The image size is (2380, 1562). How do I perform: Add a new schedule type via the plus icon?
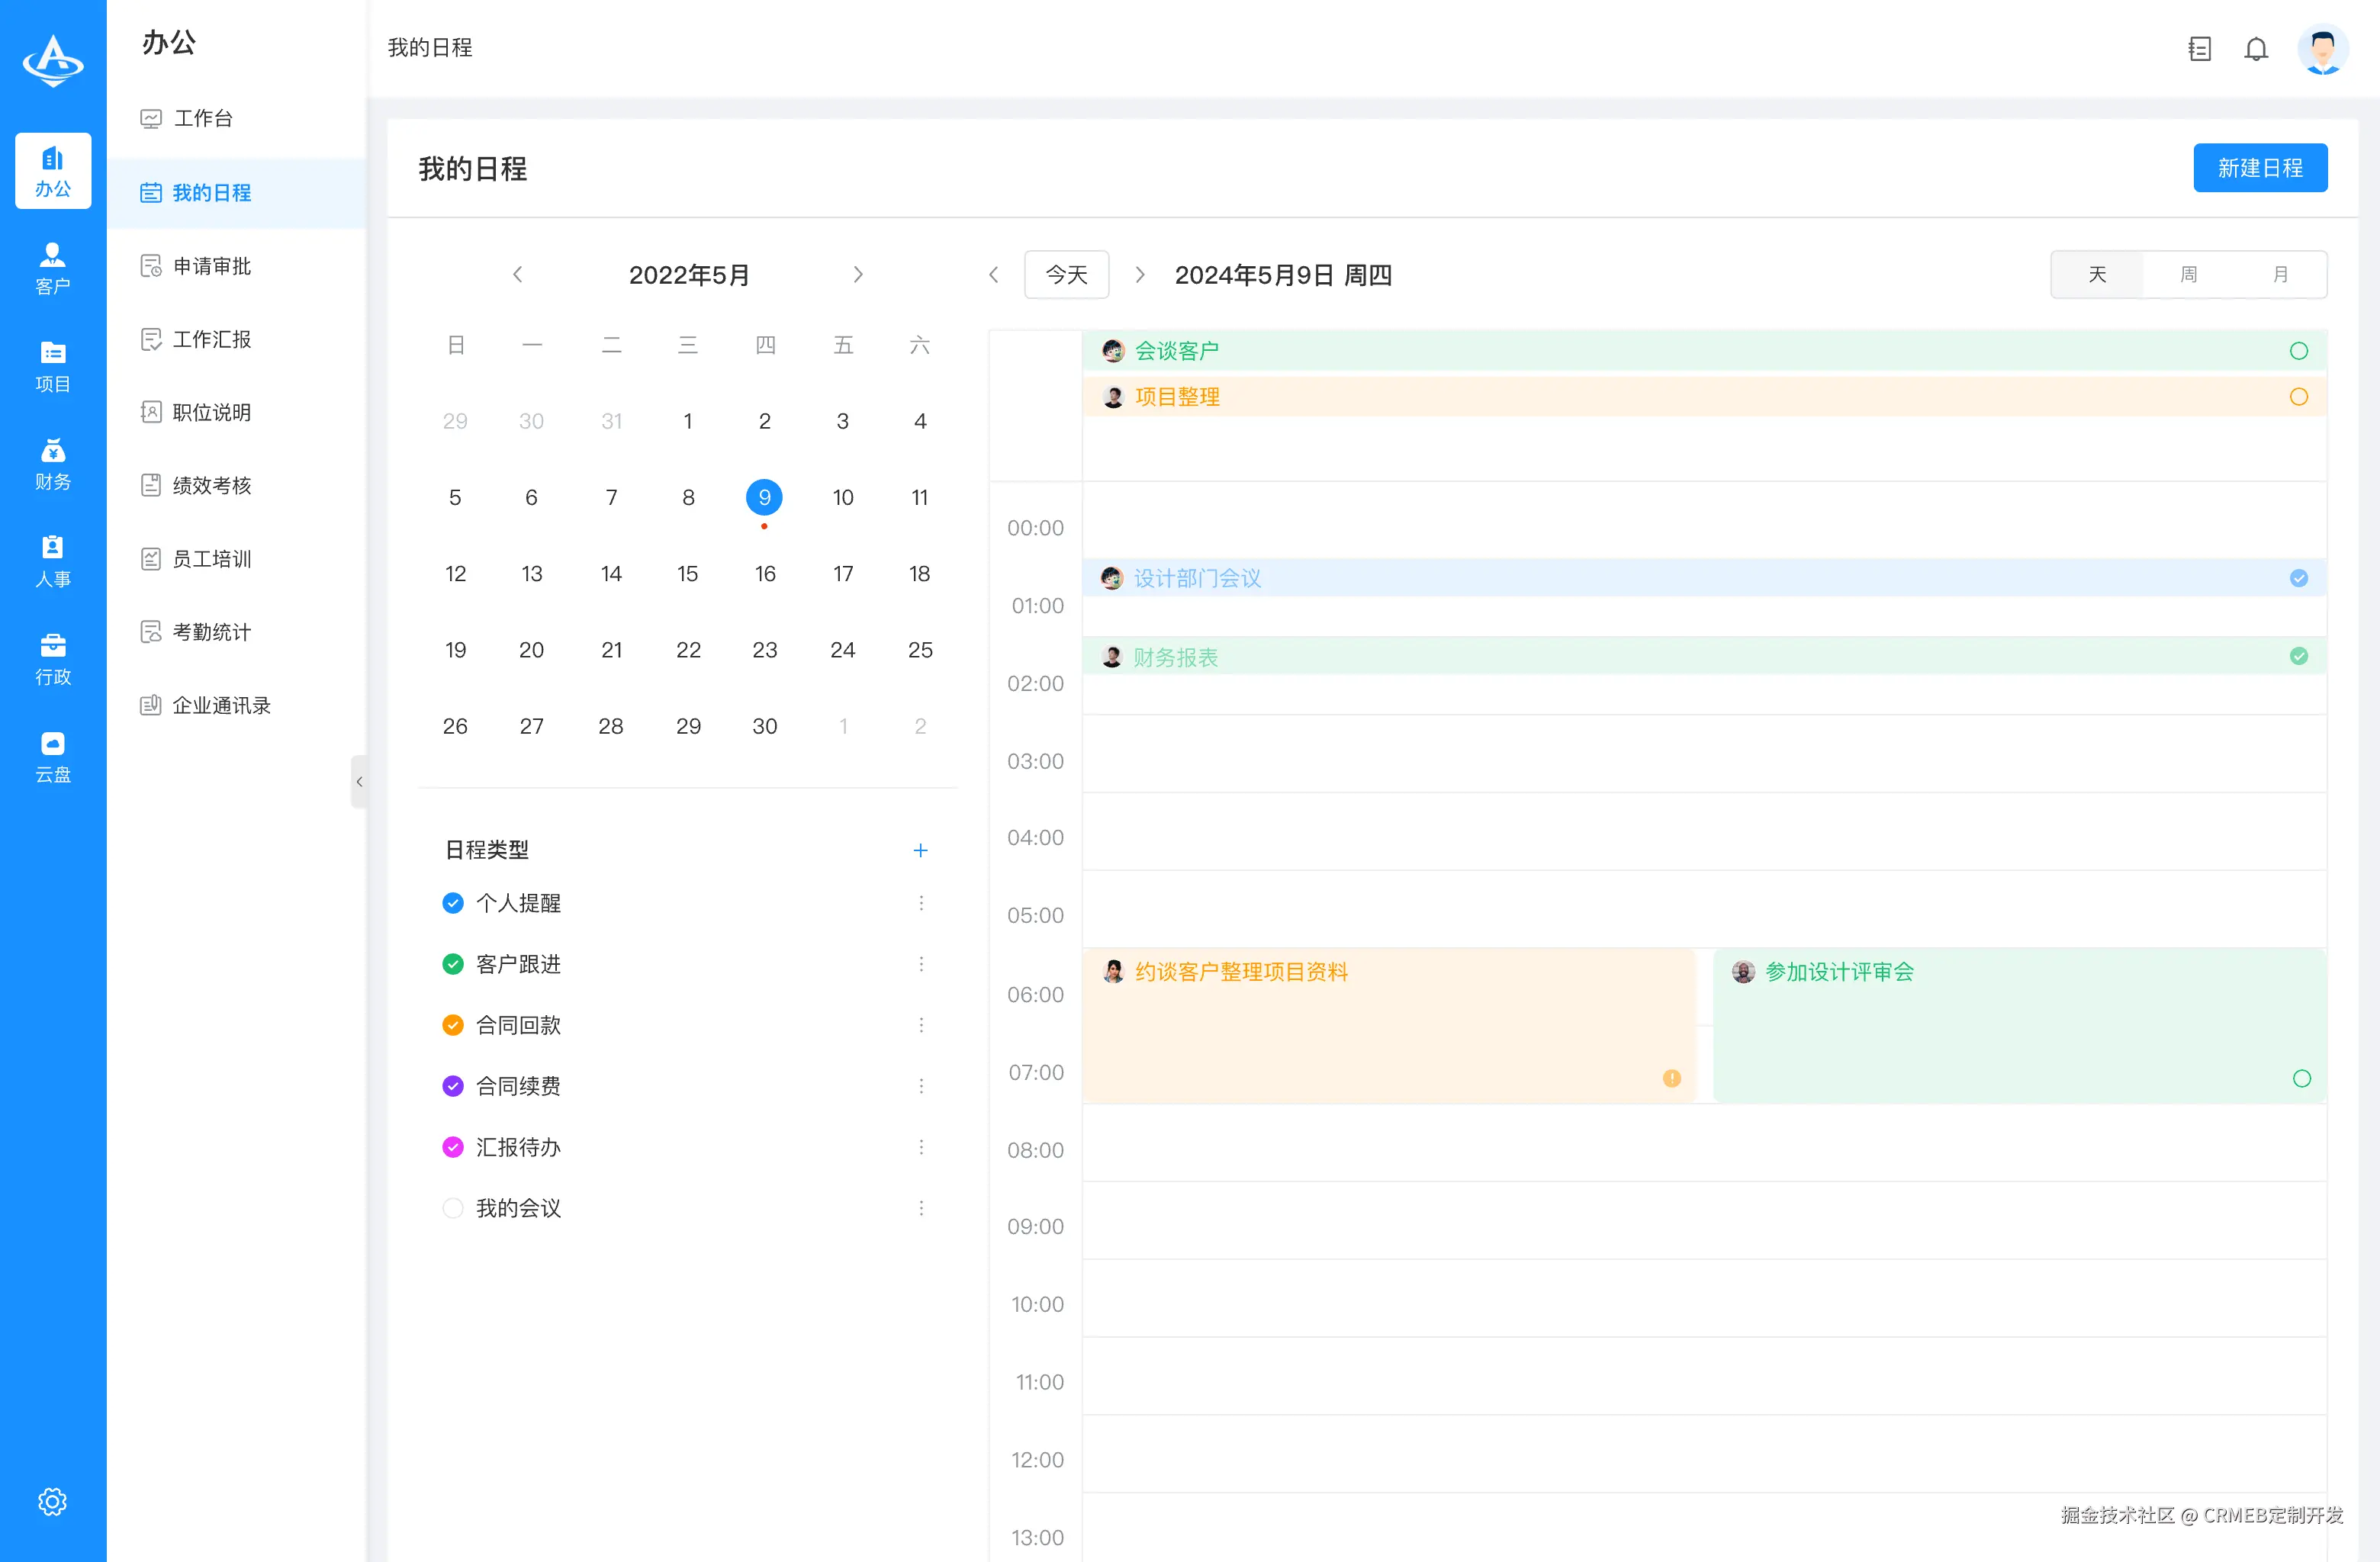(x=921, y=850)
